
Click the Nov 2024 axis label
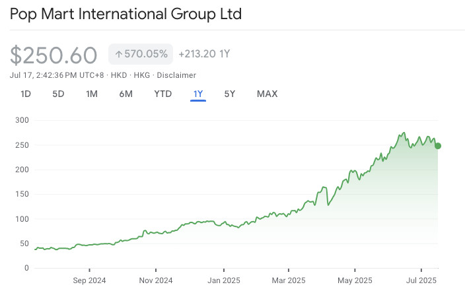tap(156, 280)
